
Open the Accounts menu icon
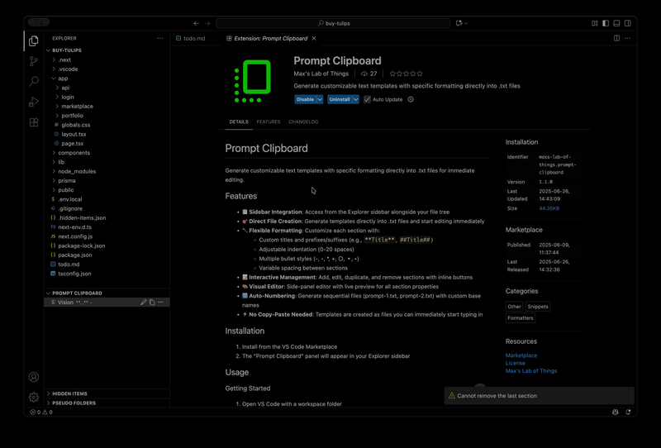click(x=34, y=377)
